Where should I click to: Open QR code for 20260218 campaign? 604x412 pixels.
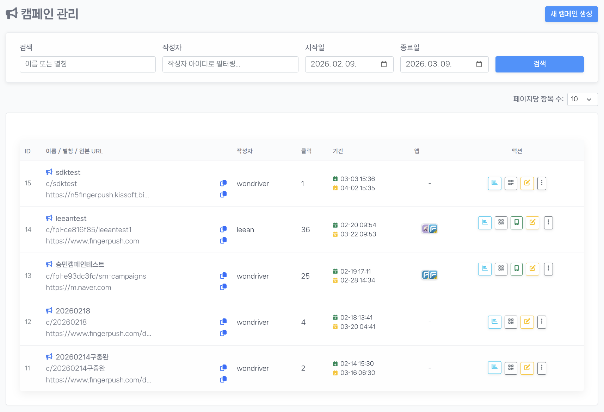pos(511,322)
